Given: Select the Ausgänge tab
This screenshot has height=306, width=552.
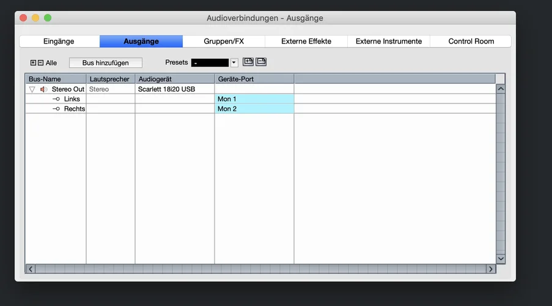Looking at the screenshot, I should [x=141, y=41].
